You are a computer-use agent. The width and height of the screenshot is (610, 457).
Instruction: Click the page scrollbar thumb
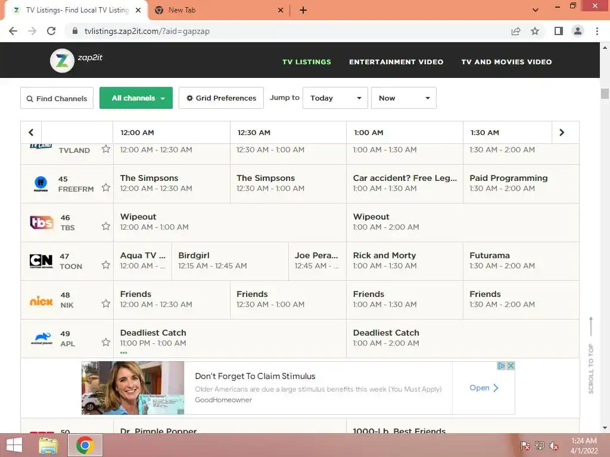click(x=605, y=93)
